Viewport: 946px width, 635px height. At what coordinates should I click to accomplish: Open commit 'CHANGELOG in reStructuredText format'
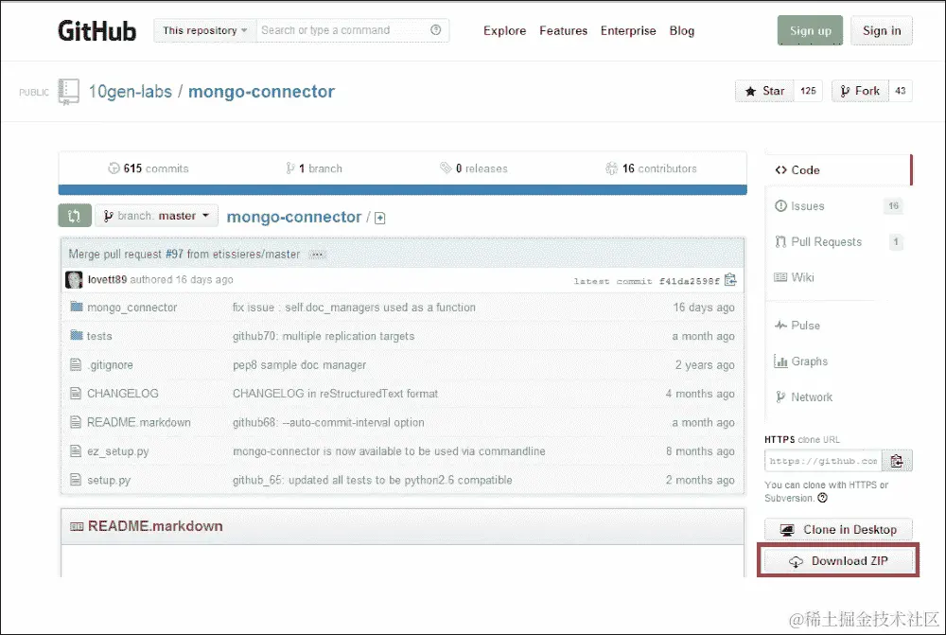coord(336,394)
